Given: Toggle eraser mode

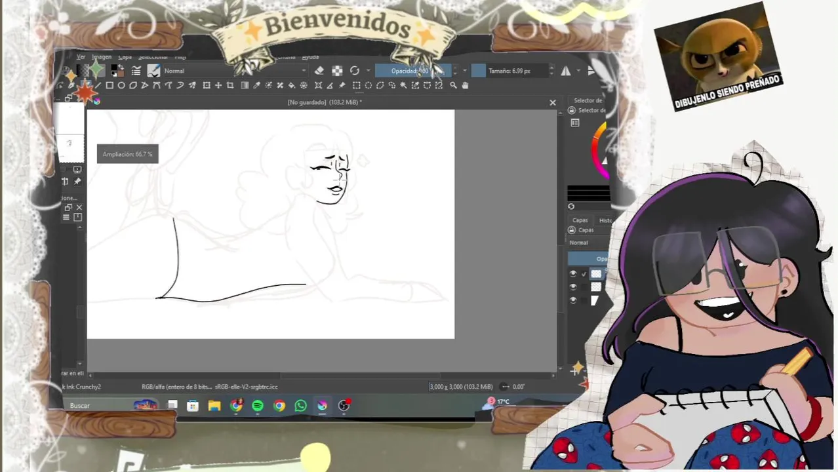Looking at the screenshot, I should 319,71.
